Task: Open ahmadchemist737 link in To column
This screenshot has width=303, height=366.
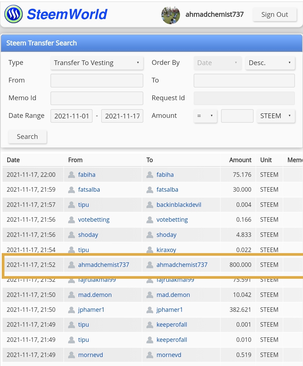Action: coord(182,265)
